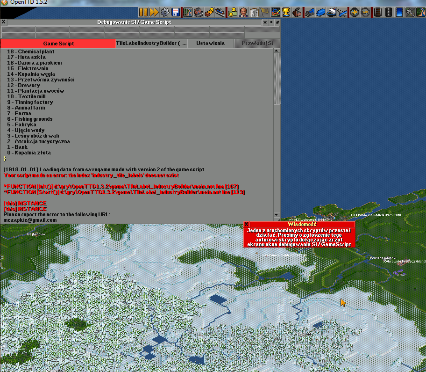Open the save game floppy disk menu
The height and width of the screenshot is (372, 426).
(x=176, y=12)
